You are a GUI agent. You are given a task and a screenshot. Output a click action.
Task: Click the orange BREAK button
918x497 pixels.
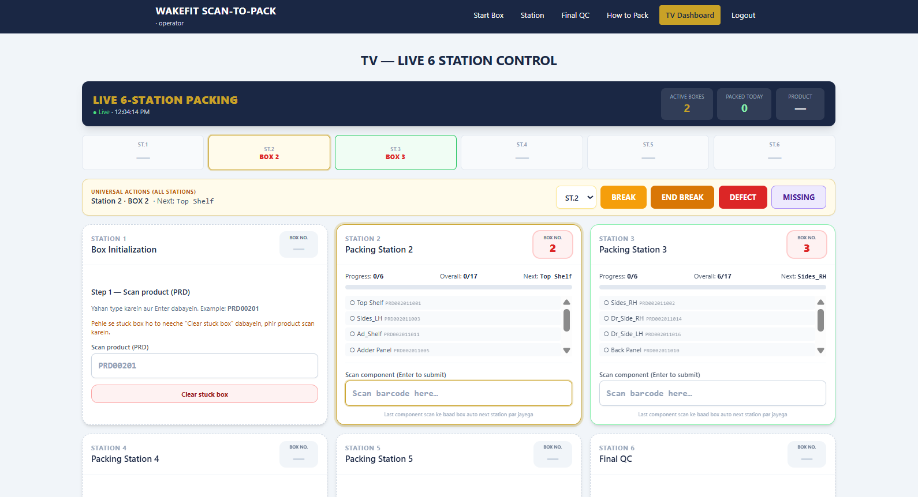pos(624,197)
